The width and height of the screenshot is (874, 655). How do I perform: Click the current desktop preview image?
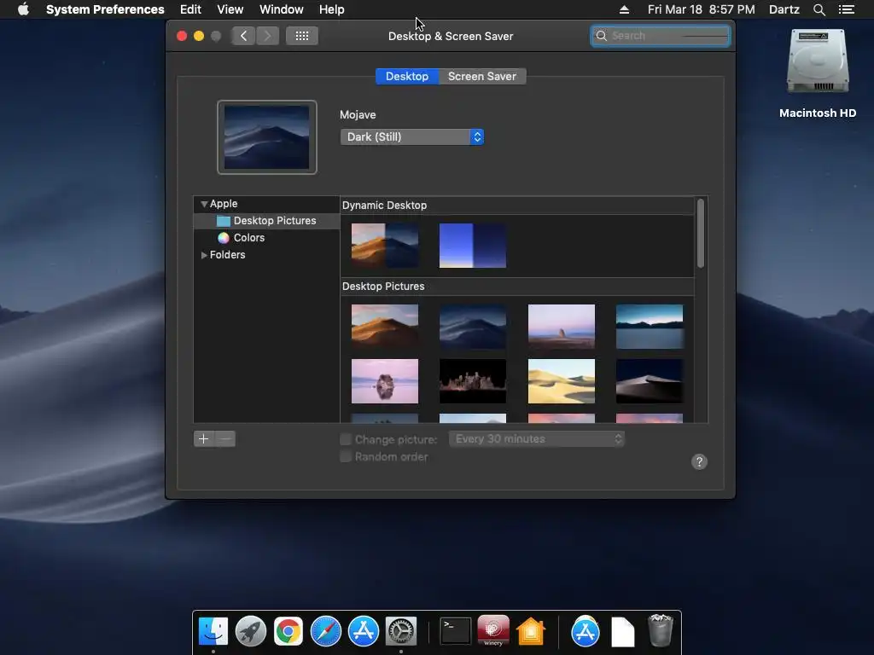click(267, 137)
